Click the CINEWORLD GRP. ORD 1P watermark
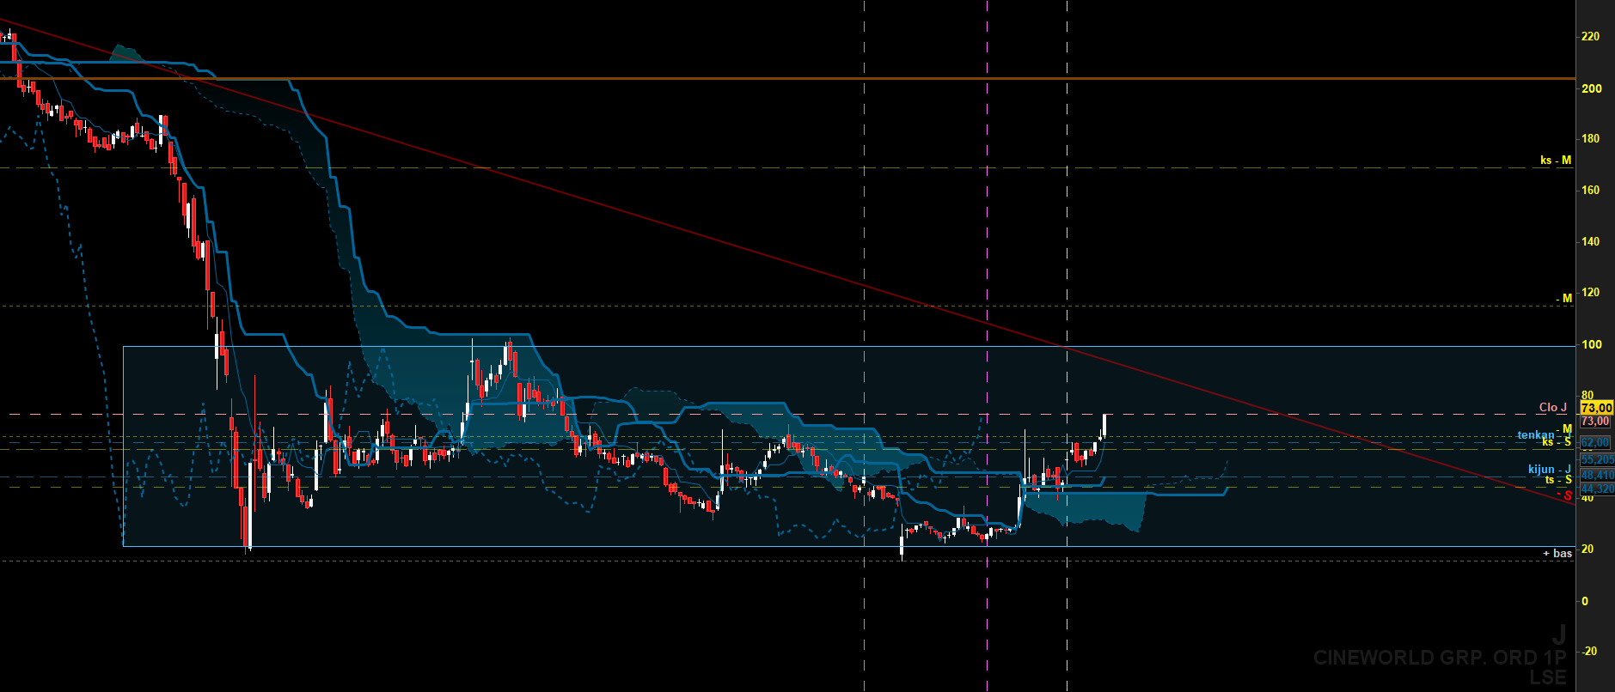Screen dimensions: 1615x692 1440,658
